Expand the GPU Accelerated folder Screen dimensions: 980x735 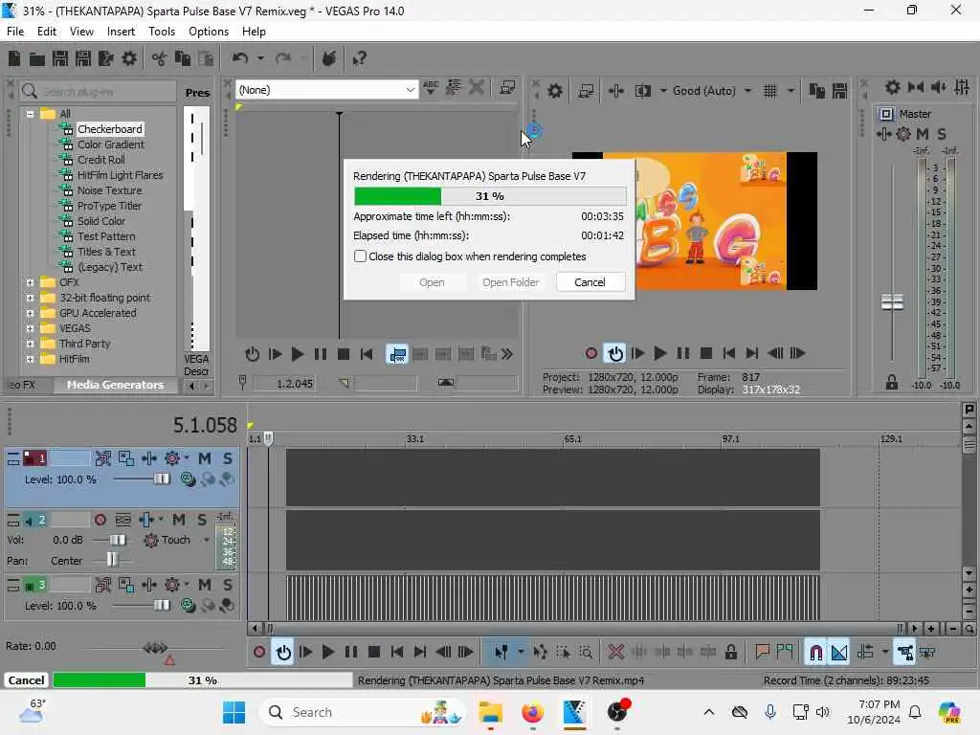point(30,313)
